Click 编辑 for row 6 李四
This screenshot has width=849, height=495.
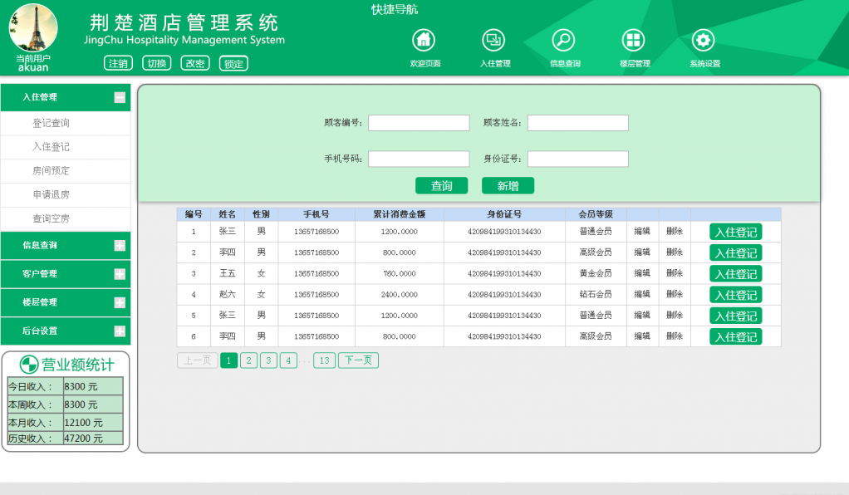click(x=642, y=336)
